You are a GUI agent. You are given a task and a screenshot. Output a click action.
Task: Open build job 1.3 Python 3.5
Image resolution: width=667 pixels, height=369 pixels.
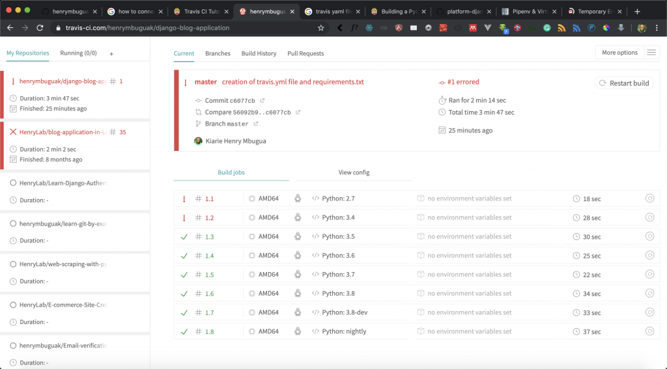416,236
